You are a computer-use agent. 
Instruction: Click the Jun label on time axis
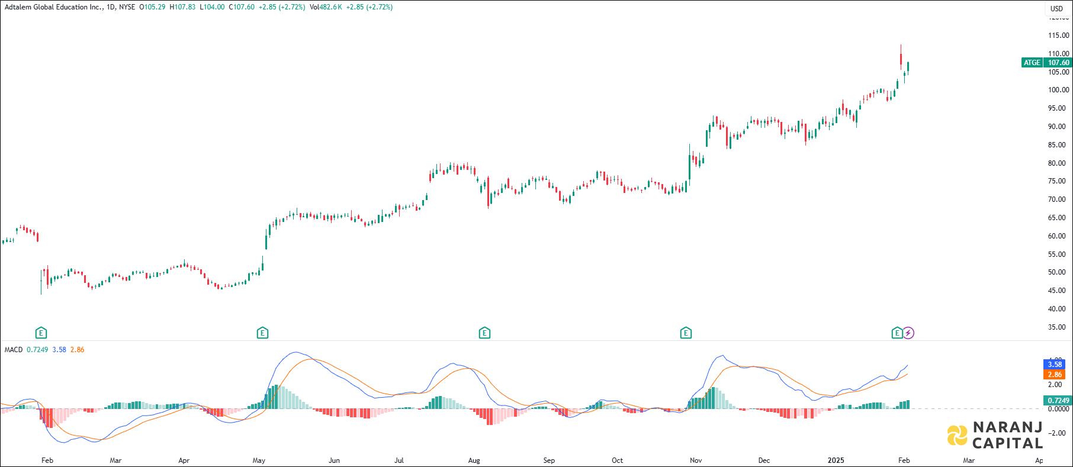coord(334,460)
